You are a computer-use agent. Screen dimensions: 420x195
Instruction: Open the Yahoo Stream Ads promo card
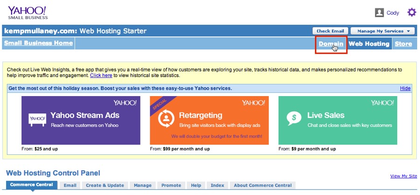coord(81,120)
